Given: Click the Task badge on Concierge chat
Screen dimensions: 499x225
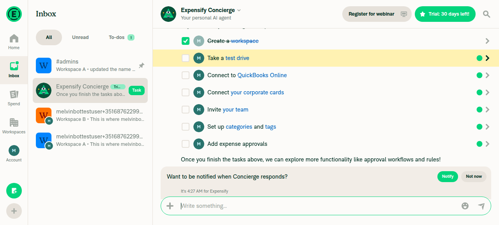Looking at the screenshot, I should click(x=136, y=90).
